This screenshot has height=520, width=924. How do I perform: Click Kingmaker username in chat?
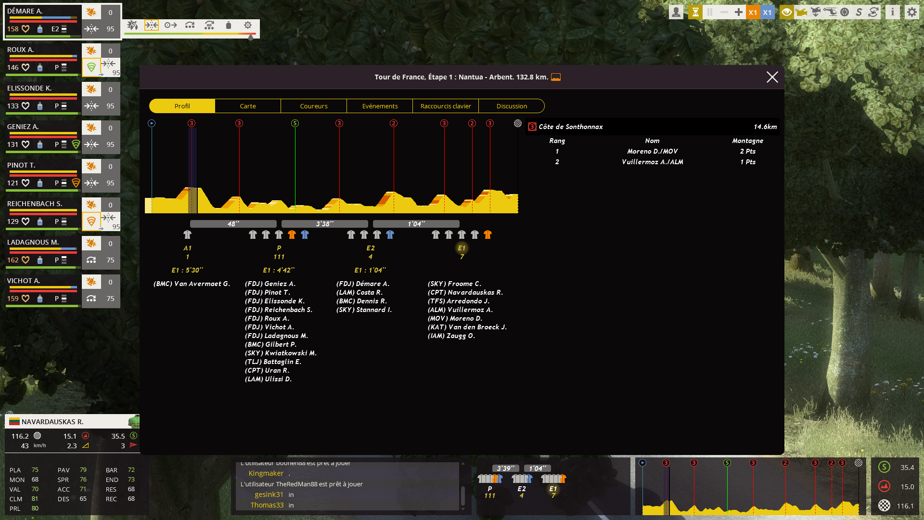(266, 473)
